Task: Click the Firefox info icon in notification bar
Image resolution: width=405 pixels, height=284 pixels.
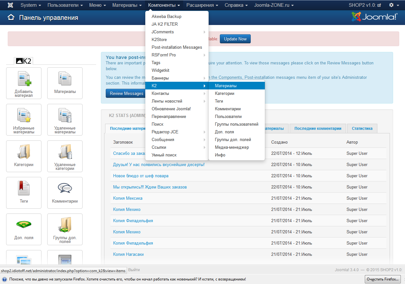Action: point(4,279)
